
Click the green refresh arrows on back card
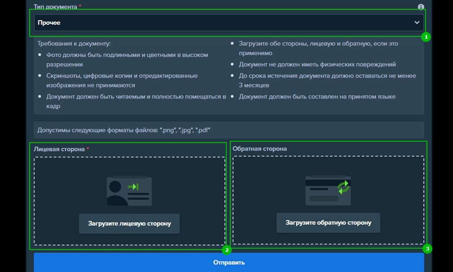pyautogui.click(x=343, y=188)
